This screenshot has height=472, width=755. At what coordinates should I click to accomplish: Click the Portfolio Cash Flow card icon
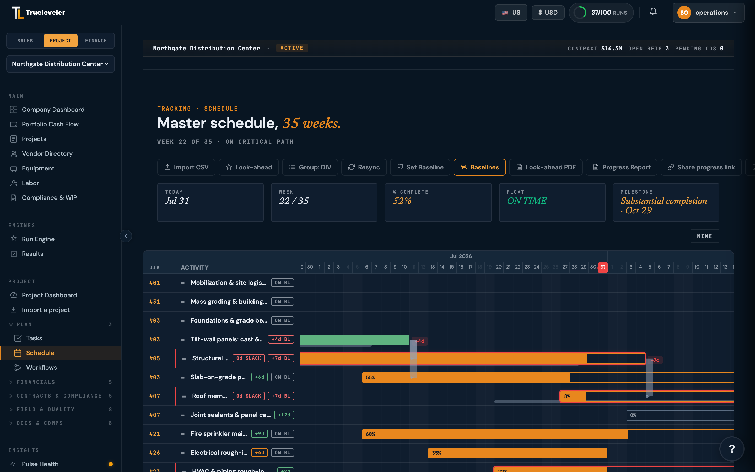pyautogui.click(x=13, y=124)
